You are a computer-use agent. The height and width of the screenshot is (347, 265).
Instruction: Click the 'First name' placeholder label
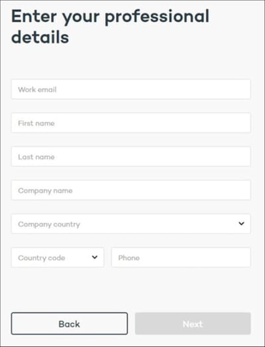tap(36, 123)
